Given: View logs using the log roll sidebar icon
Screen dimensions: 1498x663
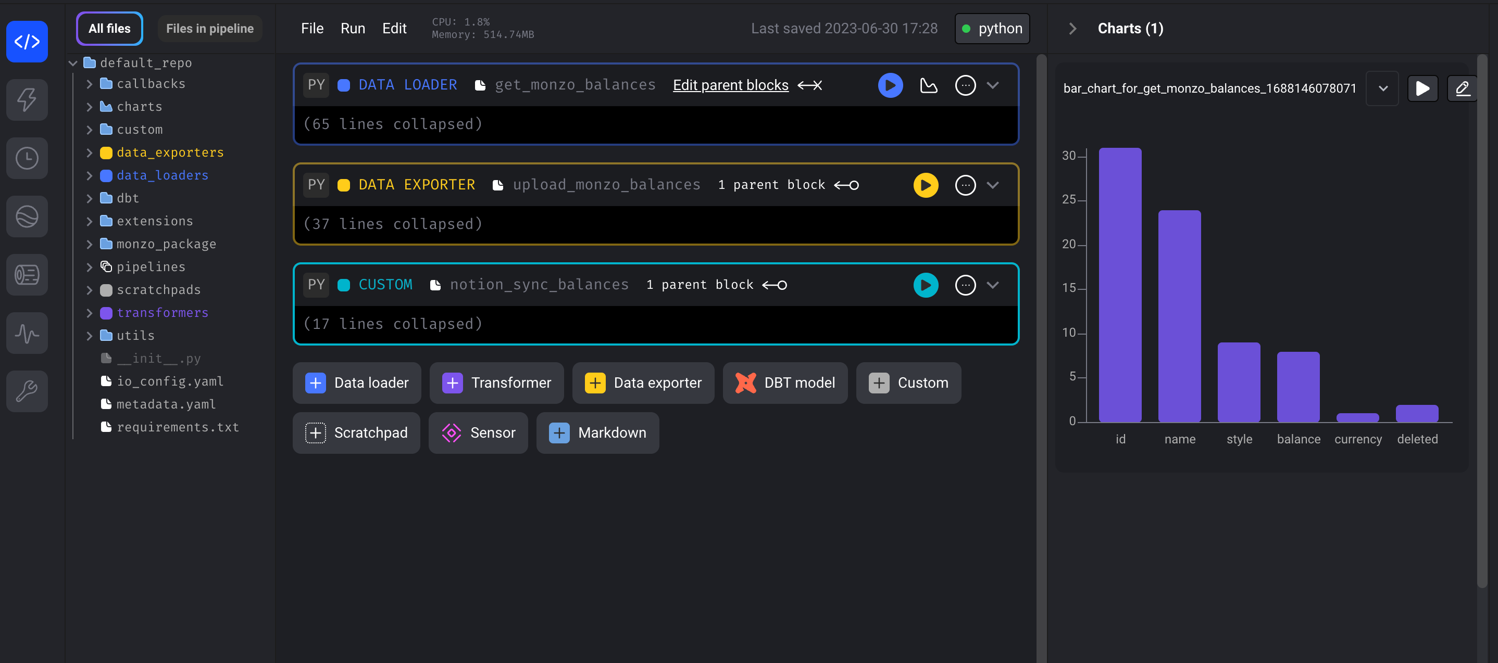Looking at the screenshot, I should click(27, 274).
